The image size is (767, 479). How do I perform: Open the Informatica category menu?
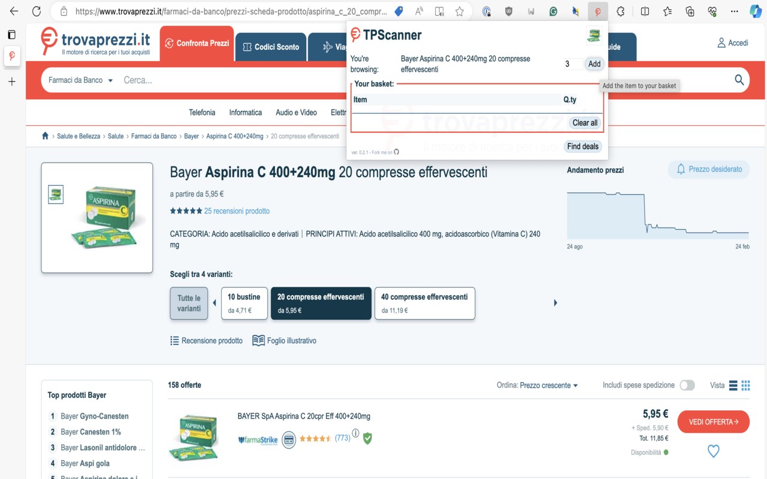pyautogui.click(x=246, y=113)
